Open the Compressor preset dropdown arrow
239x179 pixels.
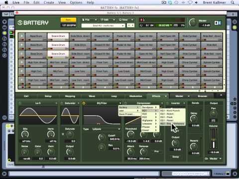[x=162, y=103]
